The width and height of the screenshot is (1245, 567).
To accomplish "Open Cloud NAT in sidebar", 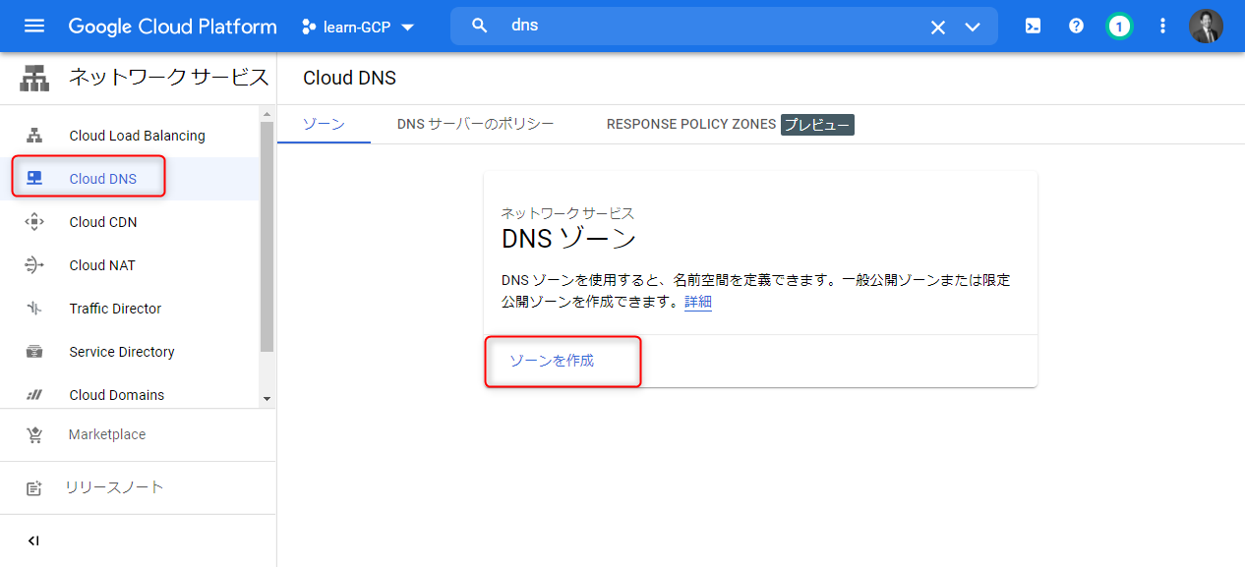I will (102, 265).
